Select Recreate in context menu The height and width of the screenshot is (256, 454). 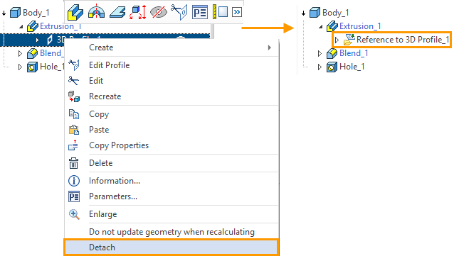click(x=171, y=96)
